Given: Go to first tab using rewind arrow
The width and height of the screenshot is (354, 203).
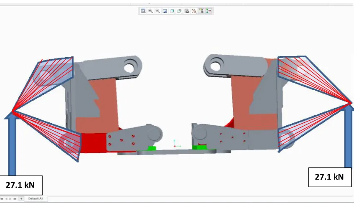Looking at the screenshot, I should coord(2,199).
